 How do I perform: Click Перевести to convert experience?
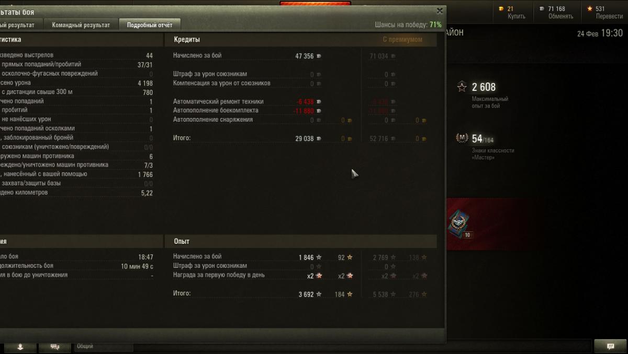click(x=609, y=17)
